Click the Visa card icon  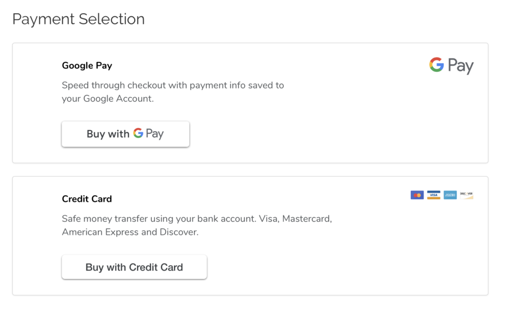tap(433, 195)
